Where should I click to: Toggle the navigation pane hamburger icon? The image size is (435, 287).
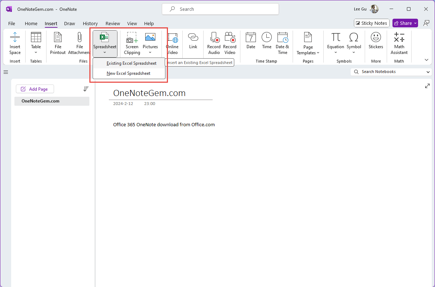tap(6, 72)
